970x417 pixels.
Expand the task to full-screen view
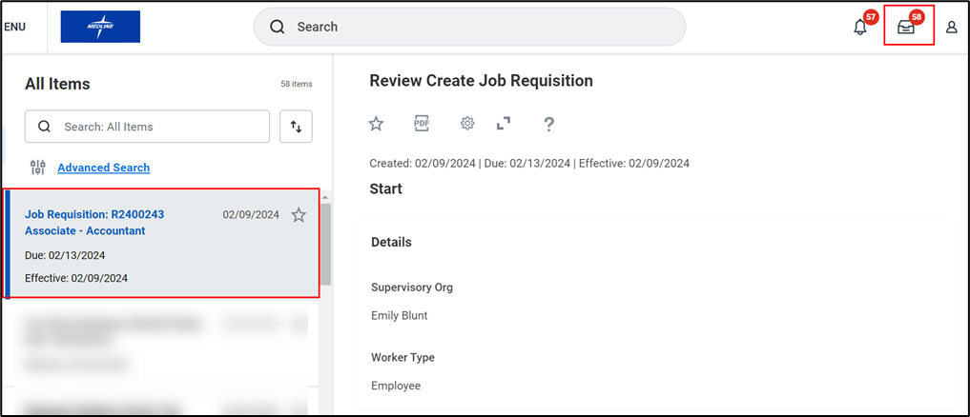pyautogui.click(x=504, y=123)
